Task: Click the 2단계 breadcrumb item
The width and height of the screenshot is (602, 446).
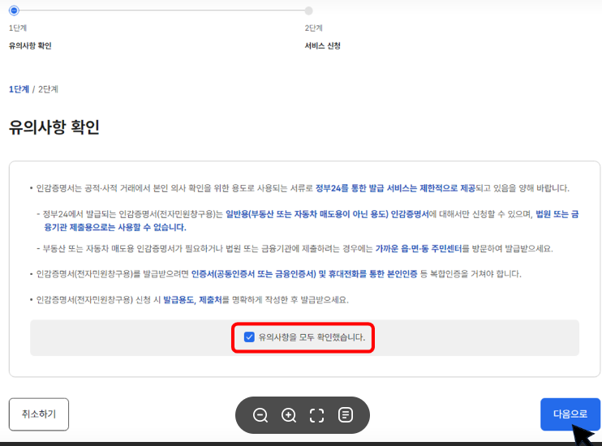Action: click(x=48, y=89)
